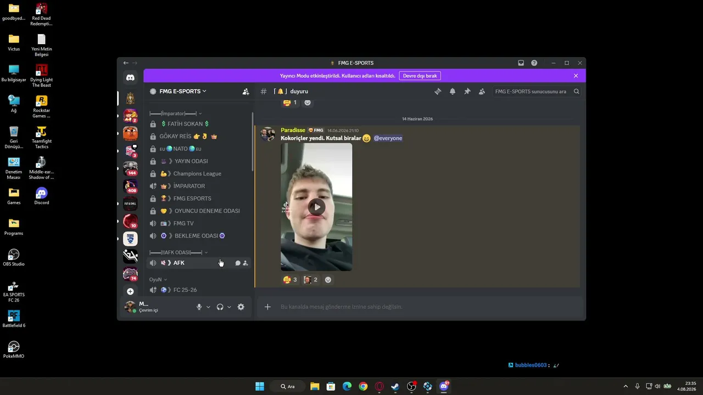Open Threads icon in channel header
The image size is (703, 395).
[x=438, y=92]
